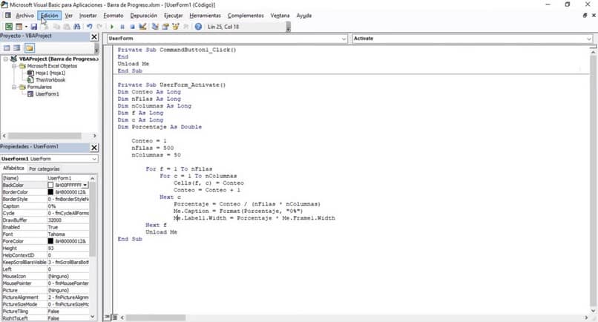Toggle Folders view in Project panel

tap(30, 48)
